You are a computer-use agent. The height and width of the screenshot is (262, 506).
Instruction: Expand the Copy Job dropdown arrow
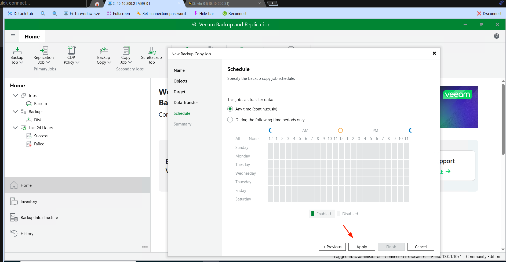[130, 62]
